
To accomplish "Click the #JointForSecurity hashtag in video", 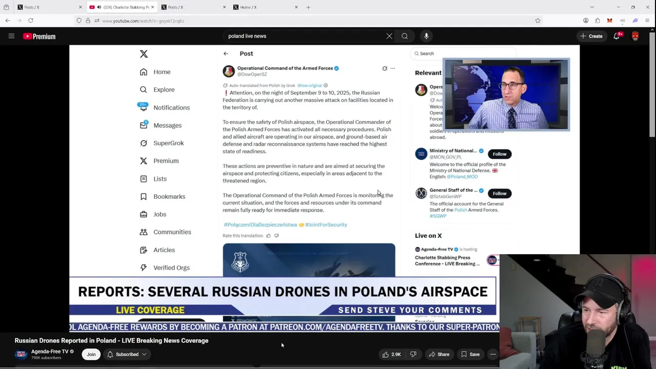I will [x=326, y=224].
